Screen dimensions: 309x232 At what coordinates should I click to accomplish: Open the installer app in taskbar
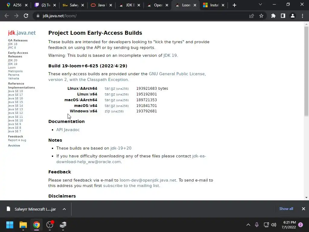[63, 225]
